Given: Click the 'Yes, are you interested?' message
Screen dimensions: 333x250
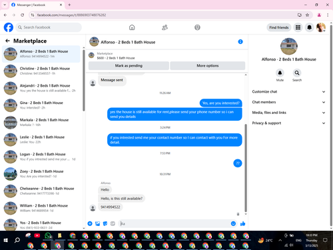Looking at the screenshot, I should tap(220, 103).
